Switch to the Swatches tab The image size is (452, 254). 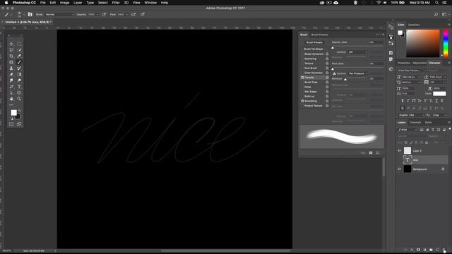click(414, 25)
